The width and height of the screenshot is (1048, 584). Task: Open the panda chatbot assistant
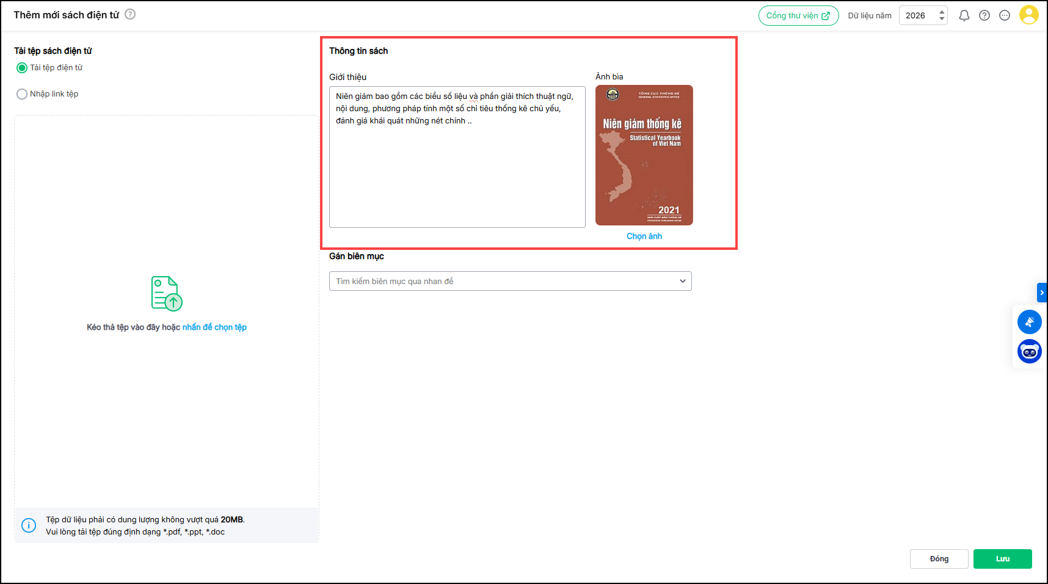coord(1029,351)
